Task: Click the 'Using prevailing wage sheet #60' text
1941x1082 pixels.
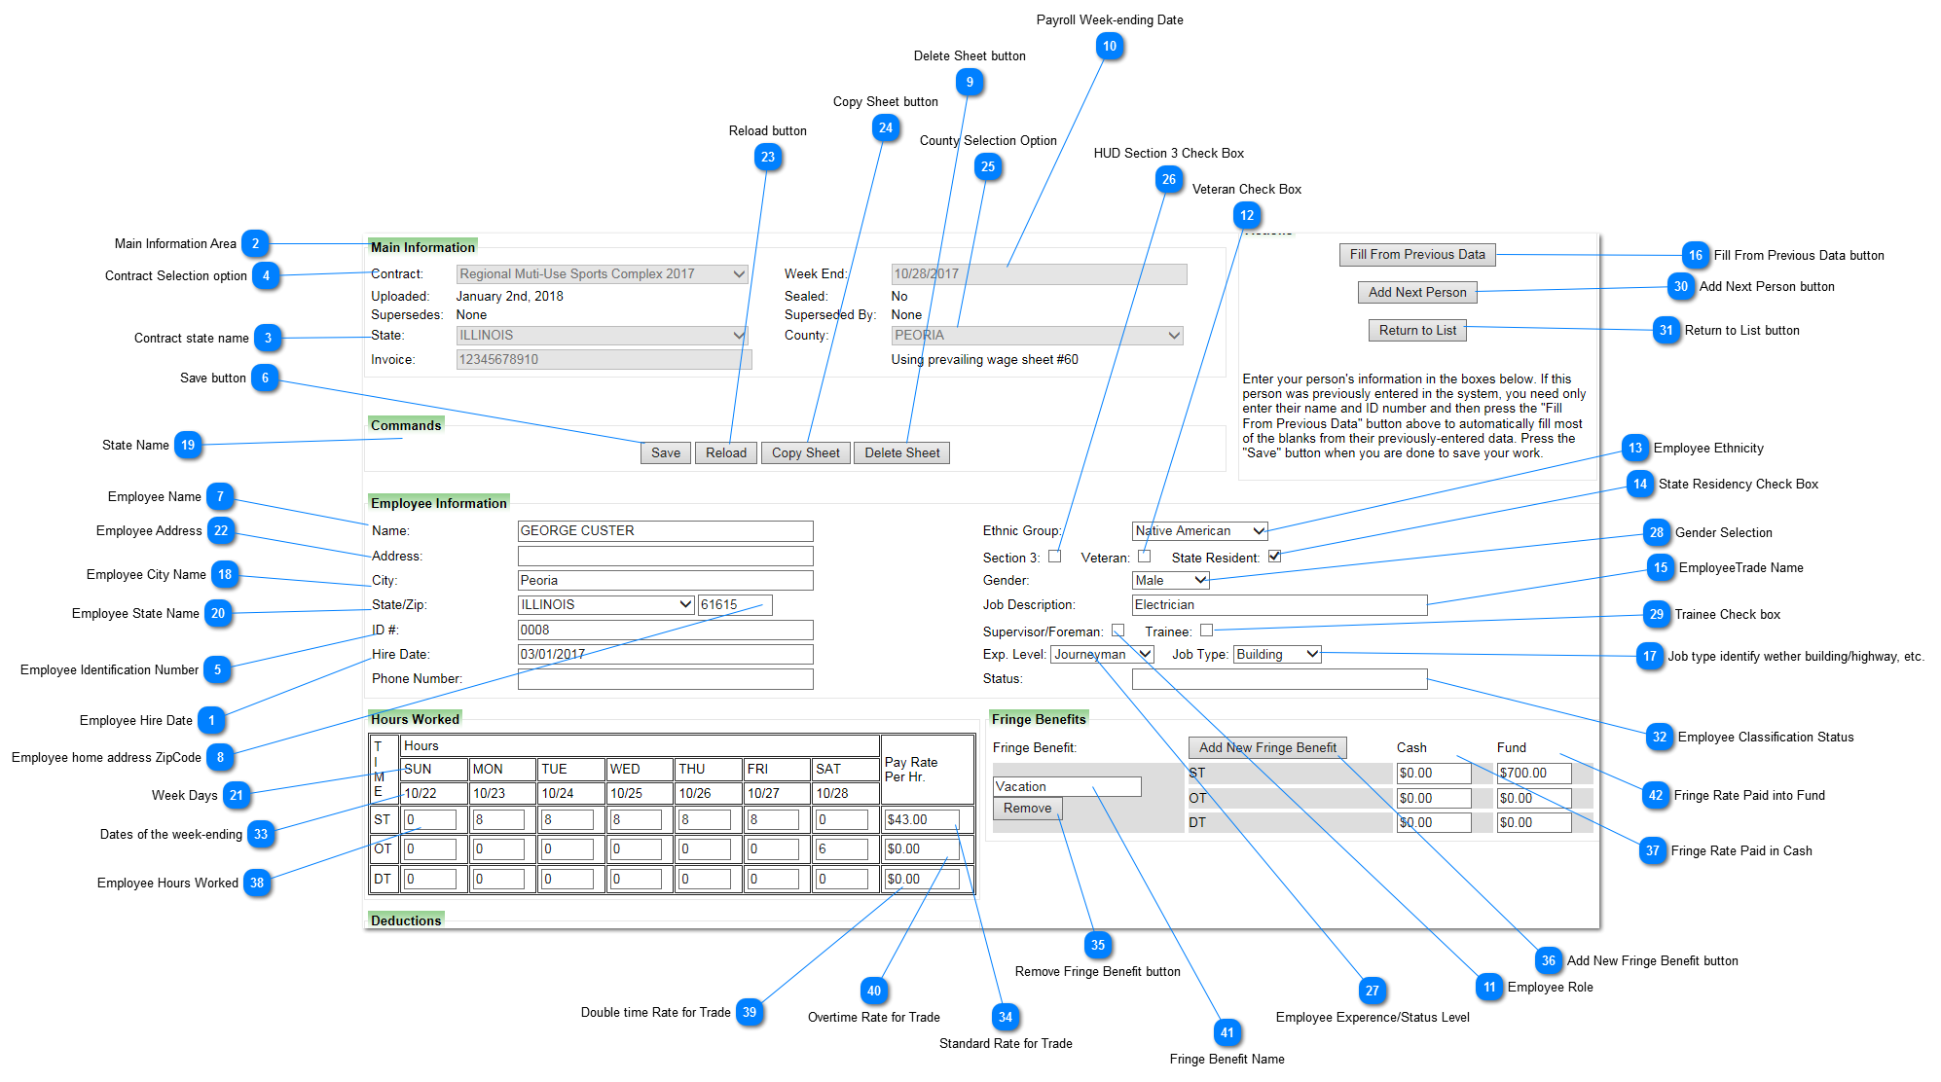Action: pos(985,359)
